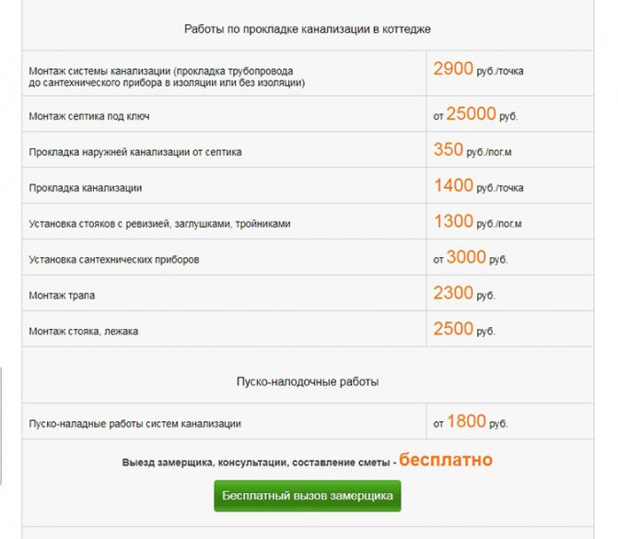Click the Монтаж трапа row label
Image resolution: width=618 pixels, height=539 pixels.
(x=62, y=296)
